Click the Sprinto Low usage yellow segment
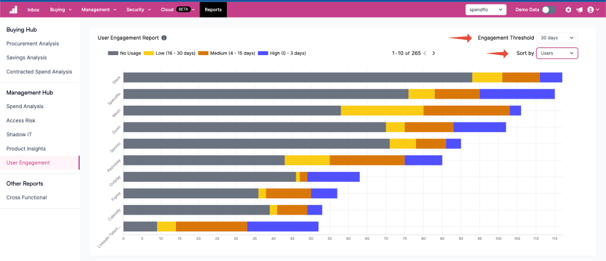Viewport: 606px width, 261px height. click(403, 144)
